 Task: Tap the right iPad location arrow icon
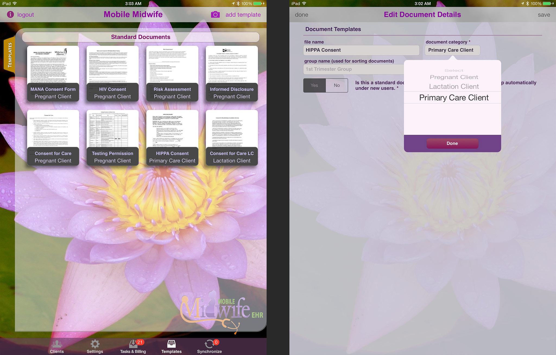[523, 4]
